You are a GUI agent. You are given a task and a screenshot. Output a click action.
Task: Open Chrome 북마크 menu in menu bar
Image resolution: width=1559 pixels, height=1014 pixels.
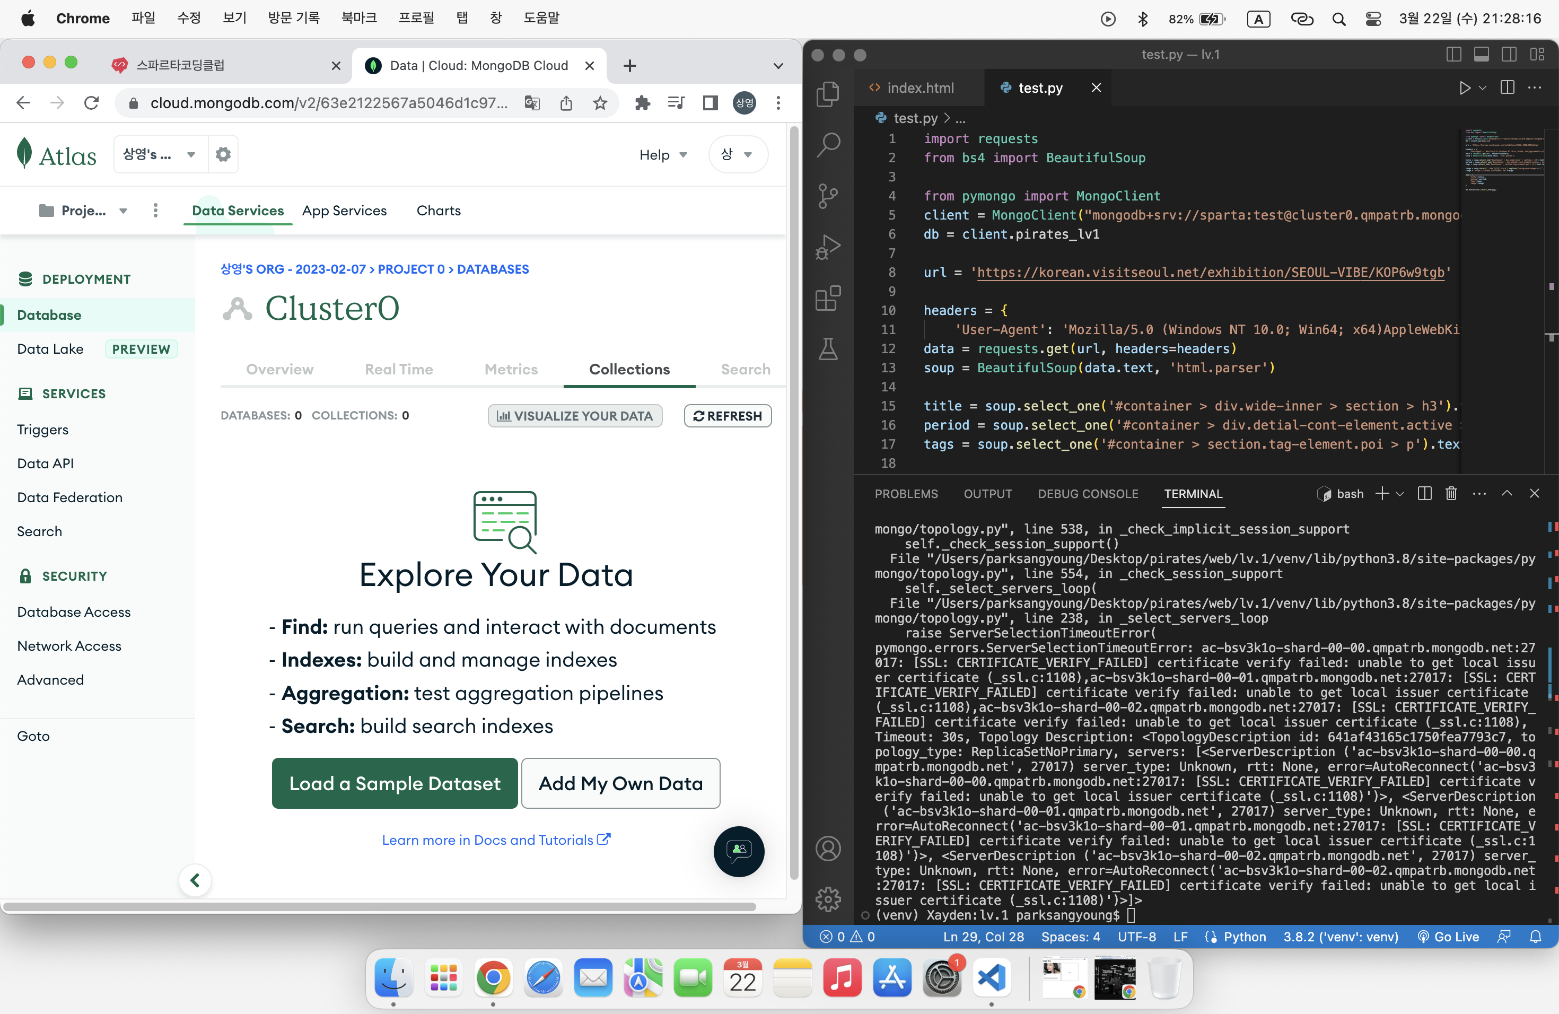click(359, 19)
